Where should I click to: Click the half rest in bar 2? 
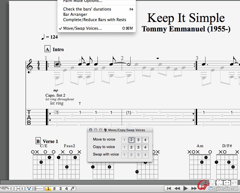[158, 58]
